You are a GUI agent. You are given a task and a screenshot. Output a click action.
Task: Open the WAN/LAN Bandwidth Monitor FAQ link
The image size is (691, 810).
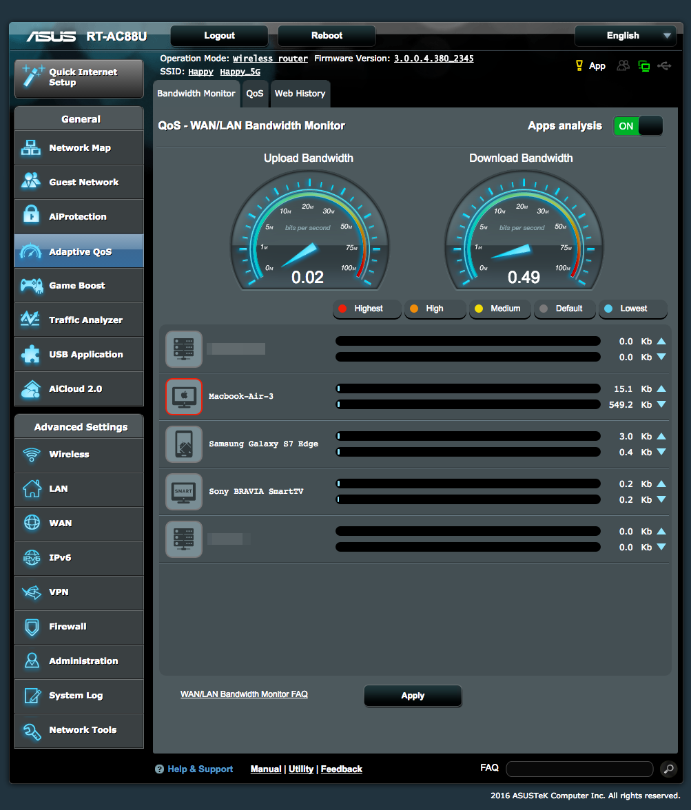244,694
